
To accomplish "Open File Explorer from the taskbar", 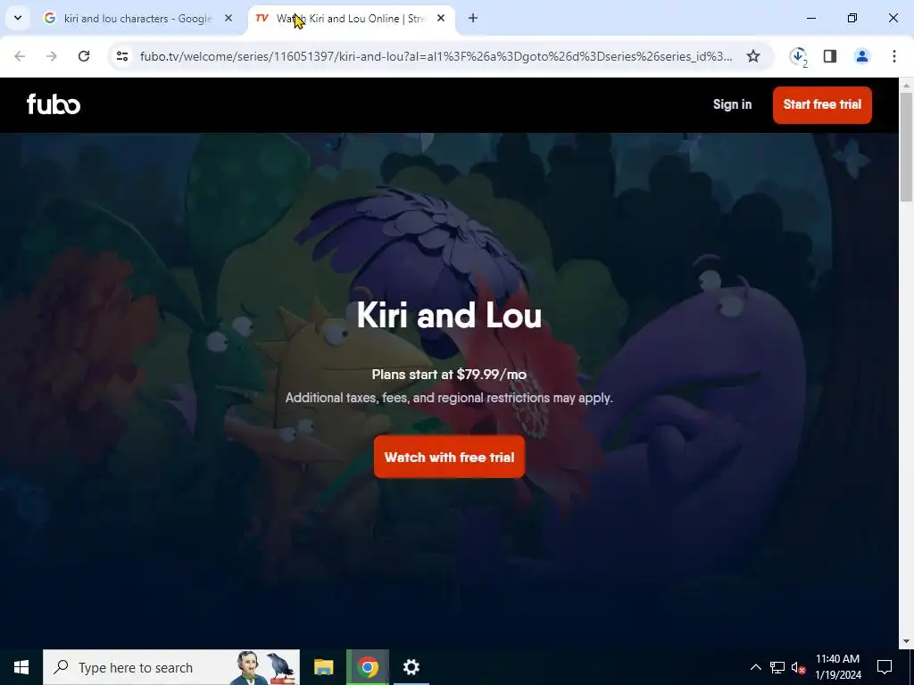I will click(x=323, y=667).
